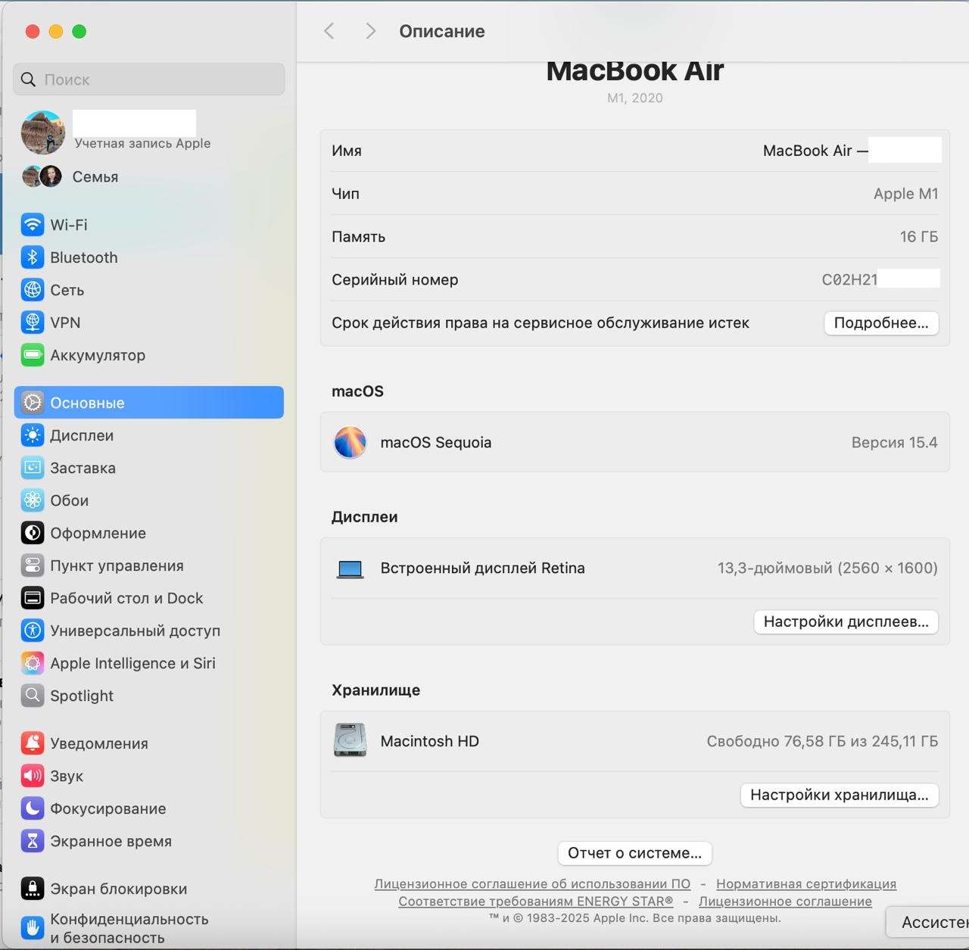Open Настройки хранилища... button
969x950 pixels.
839,795
